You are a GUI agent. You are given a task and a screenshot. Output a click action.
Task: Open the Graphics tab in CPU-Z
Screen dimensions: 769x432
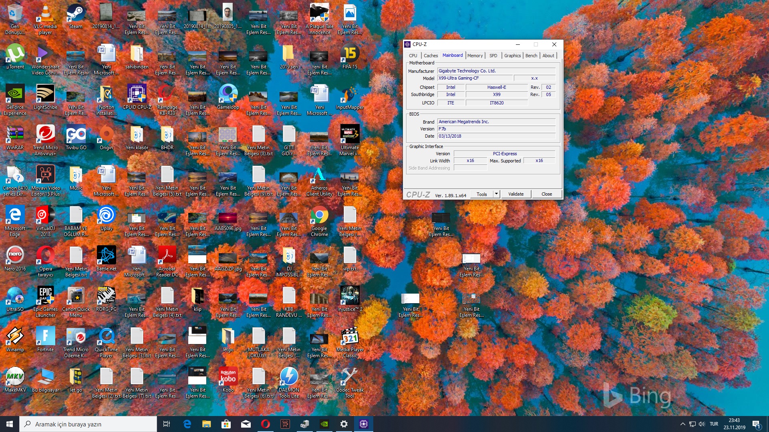point(512,56)
